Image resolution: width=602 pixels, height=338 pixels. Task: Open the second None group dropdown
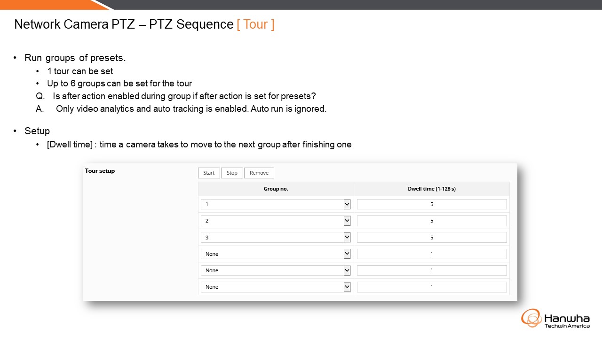click(x=276, y=270)
